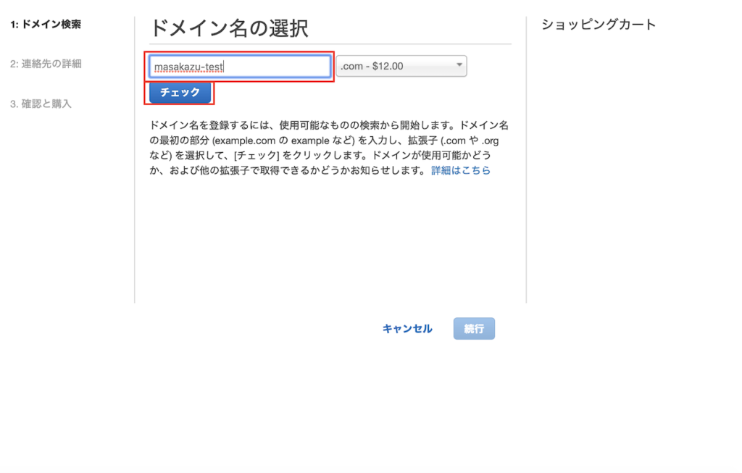Click the キャンセル link

(407, 329)
